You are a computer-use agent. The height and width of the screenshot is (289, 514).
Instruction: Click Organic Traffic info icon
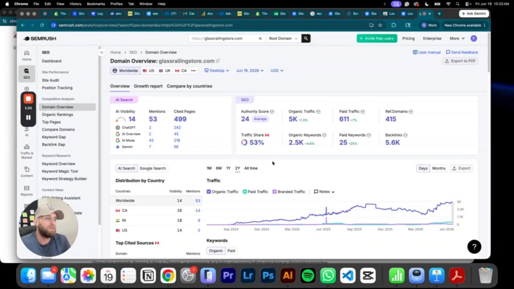(318, 112)
